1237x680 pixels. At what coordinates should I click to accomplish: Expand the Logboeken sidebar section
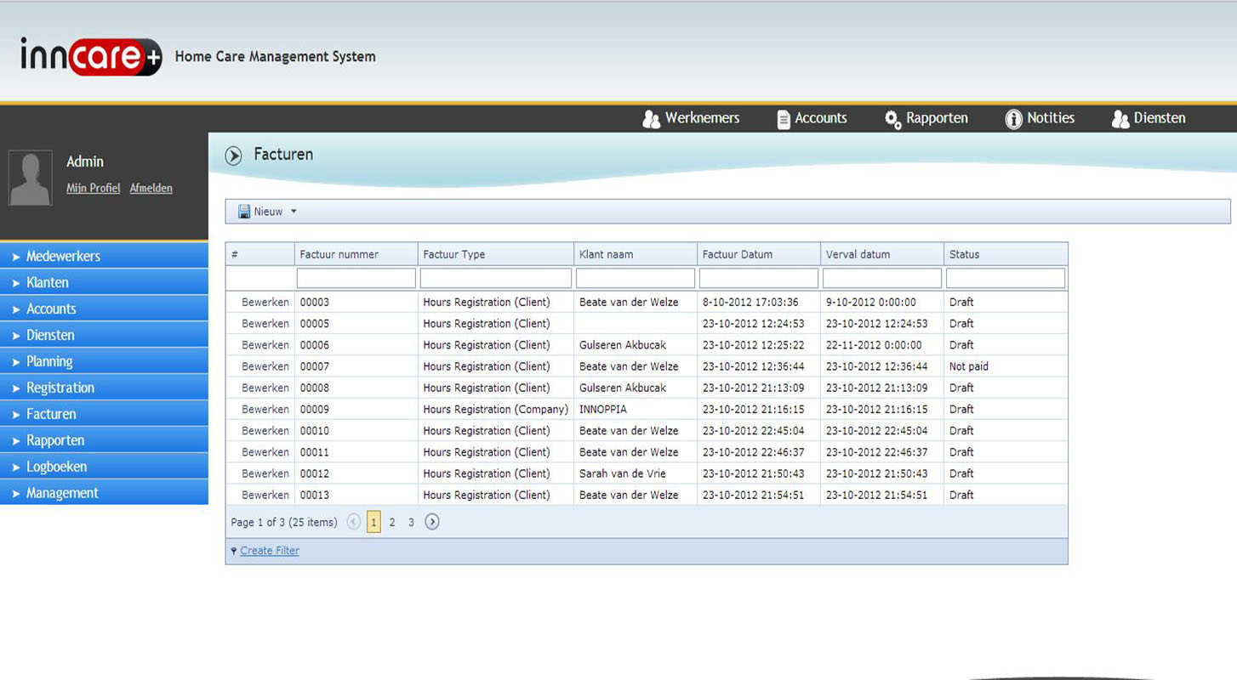[104, 467]
